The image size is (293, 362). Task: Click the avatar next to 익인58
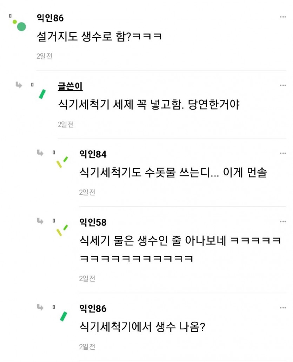click(62, 230)
